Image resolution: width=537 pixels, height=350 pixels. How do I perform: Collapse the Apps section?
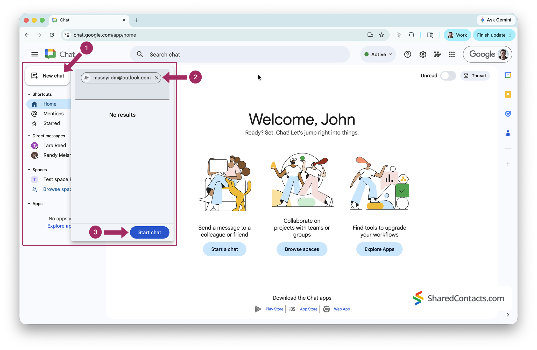click(29, 204)
